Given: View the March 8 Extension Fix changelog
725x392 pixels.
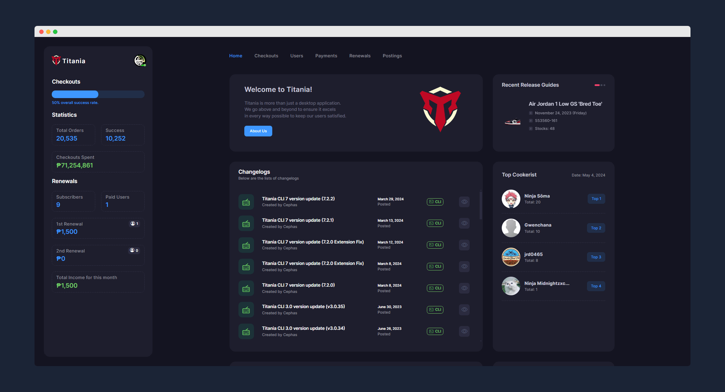Looking at the screenshot, I should 464,266.
